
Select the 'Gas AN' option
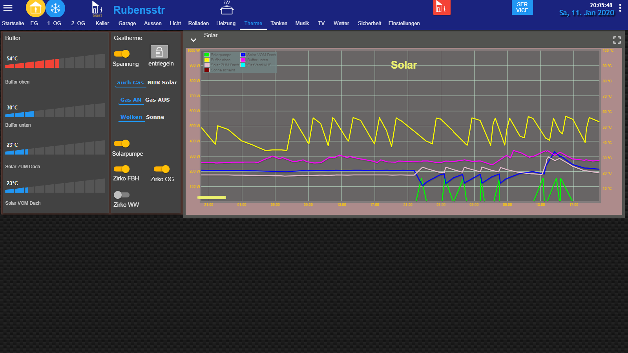[131, 100]
